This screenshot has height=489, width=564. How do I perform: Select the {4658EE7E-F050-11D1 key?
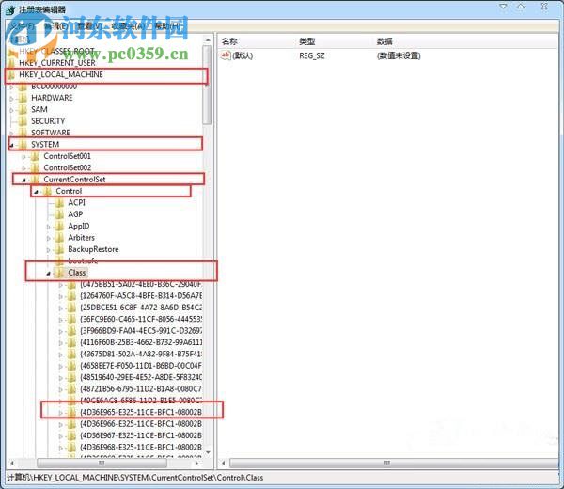(x=141, y=366)
